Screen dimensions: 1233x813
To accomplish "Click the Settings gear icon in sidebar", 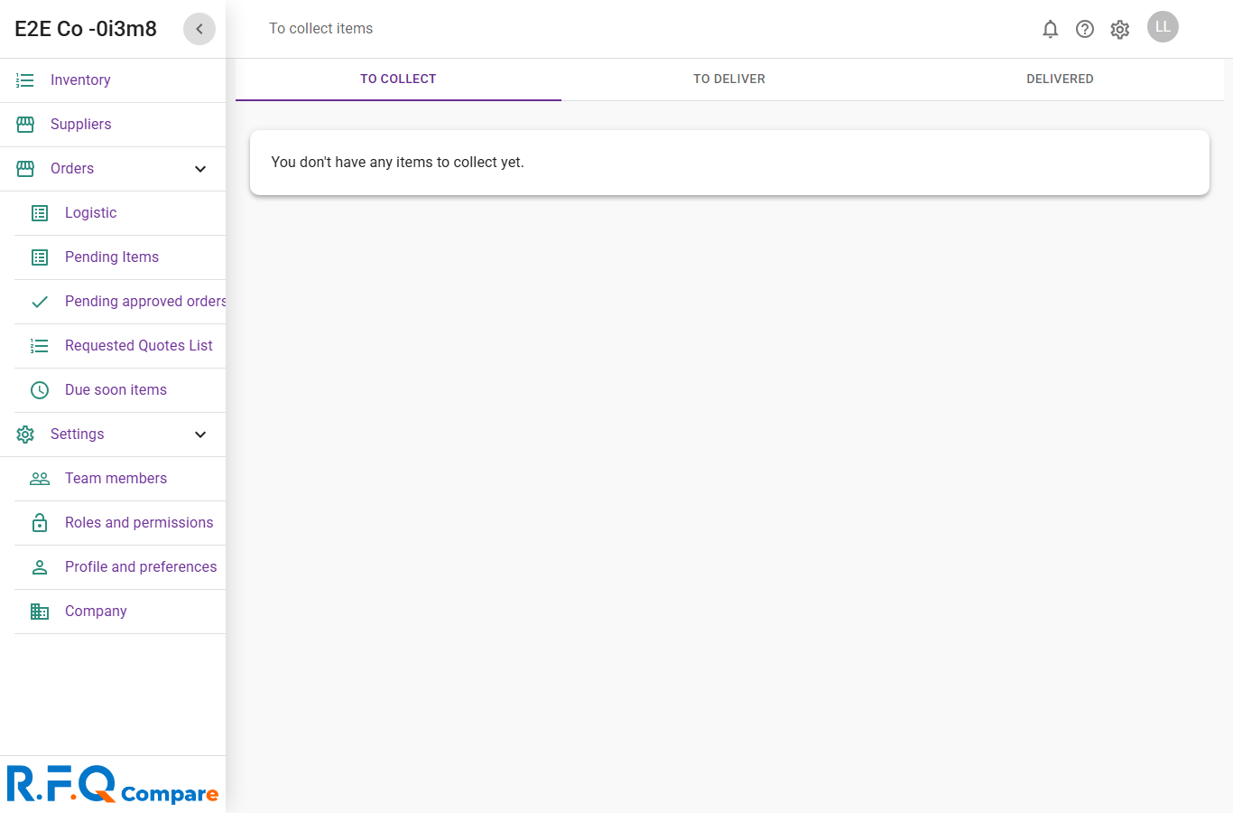I will pyautogui.click(x=25, y=435).
